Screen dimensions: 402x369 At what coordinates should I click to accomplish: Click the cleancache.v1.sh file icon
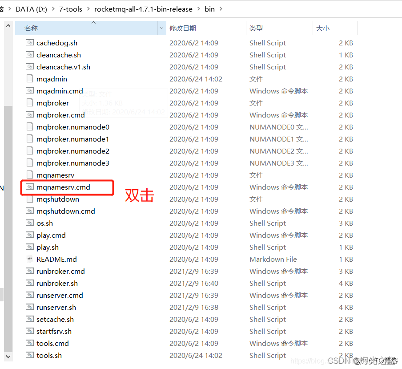point(30,67)
